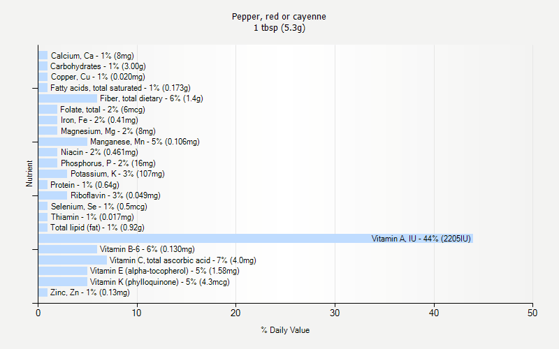Click the % Daily Value axis title

[285, 330]
